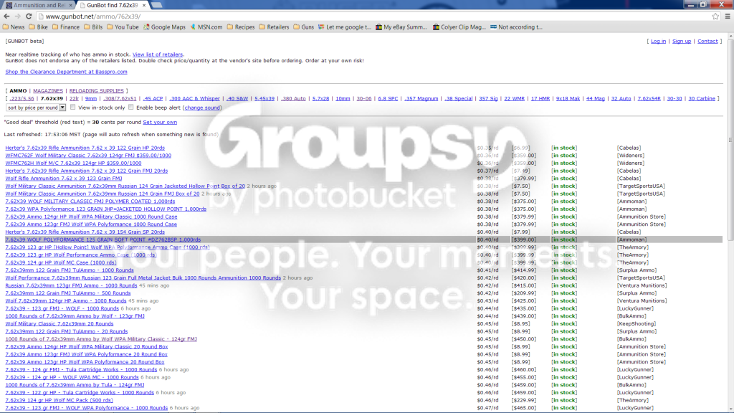Reload the page with refresh icon
This screenshot has height=413, width=734.
[x=29, y=16]
